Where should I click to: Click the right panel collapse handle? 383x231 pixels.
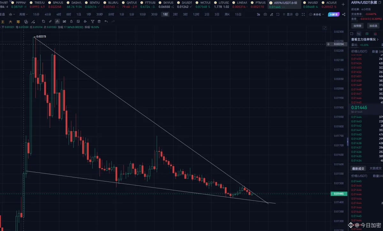348,141
